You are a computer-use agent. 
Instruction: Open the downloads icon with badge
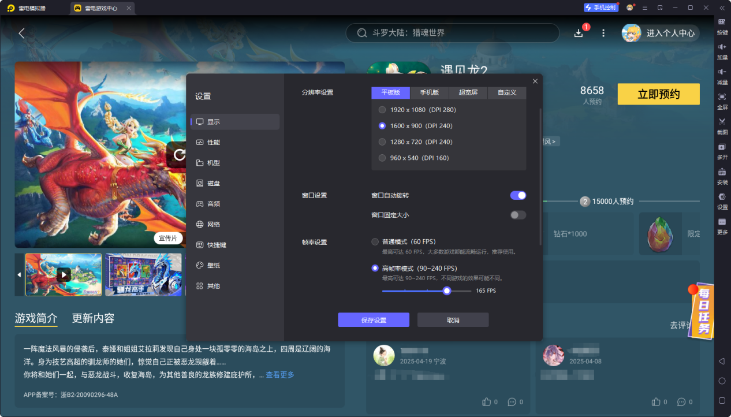(x=579, y=33)
